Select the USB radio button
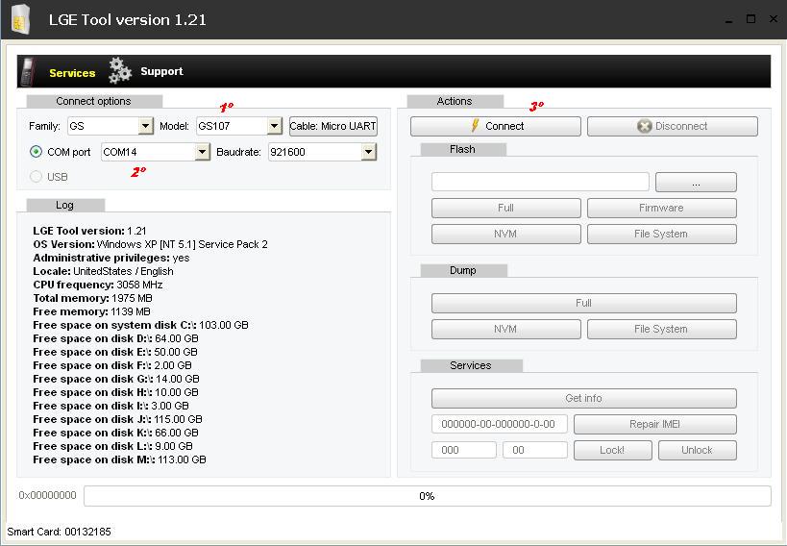787x546 pixels. [36, 177]
